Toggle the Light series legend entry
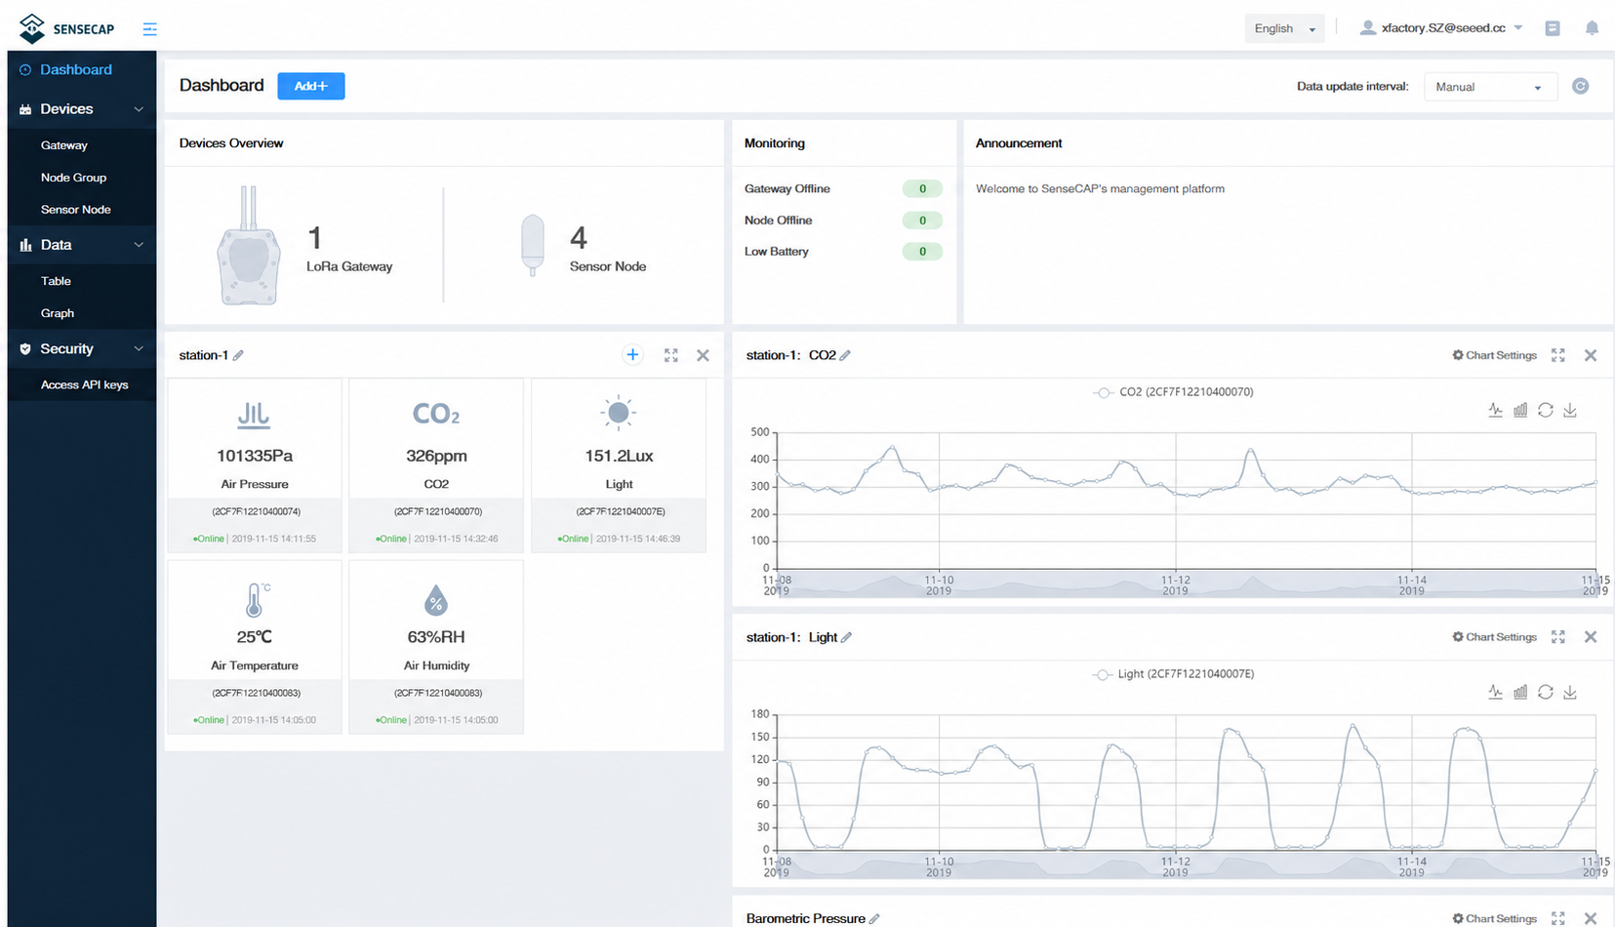 (1173, 674)
